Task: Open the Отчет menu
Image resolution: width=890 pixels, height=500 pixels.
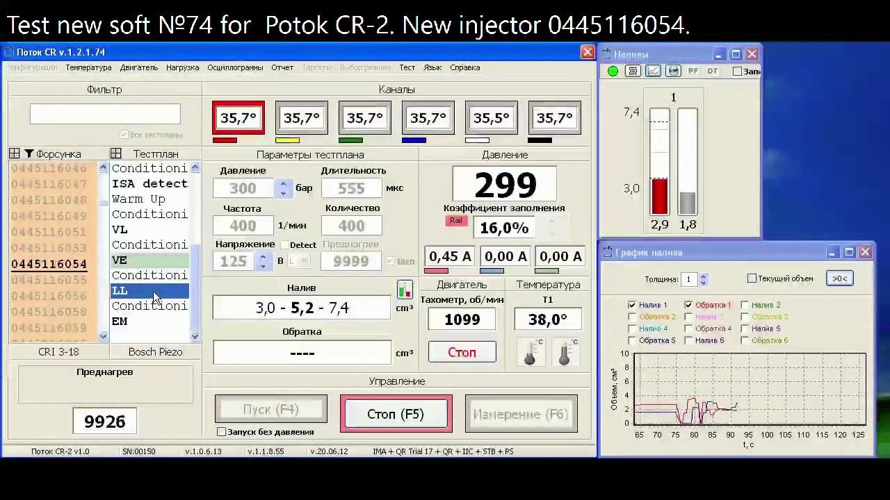Action: pos(282,67)
